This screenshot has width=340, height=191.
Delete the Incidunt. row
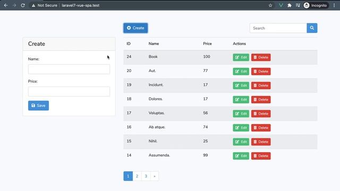click(x=261, y=85)
